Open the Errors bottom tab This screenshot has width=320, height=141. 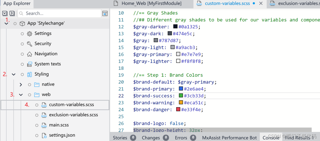point(185,138)
